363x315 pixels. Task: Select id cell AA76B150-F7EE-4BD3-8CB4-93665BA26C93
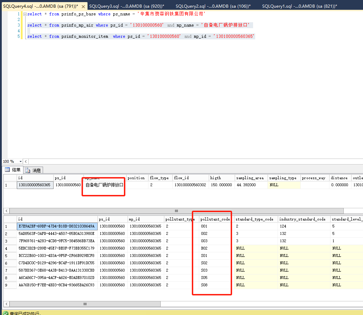(x=57, y=285)
